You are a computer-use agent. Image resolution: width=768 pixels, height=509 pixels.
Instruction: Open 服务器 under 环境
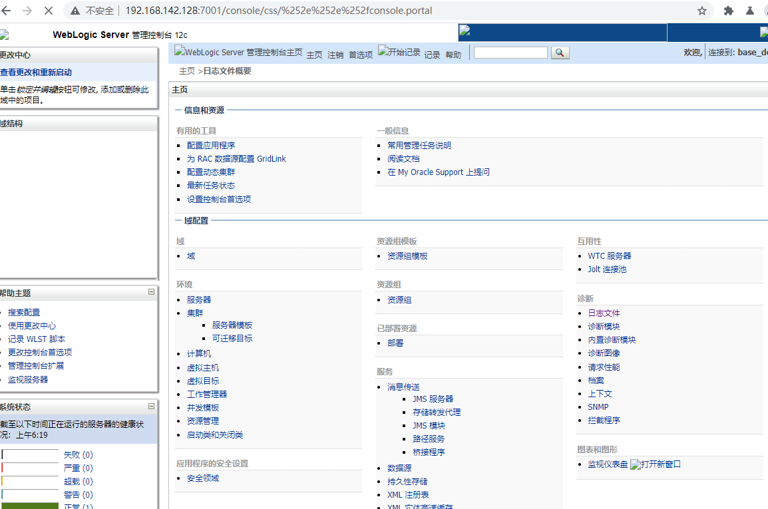pos(199,300)
